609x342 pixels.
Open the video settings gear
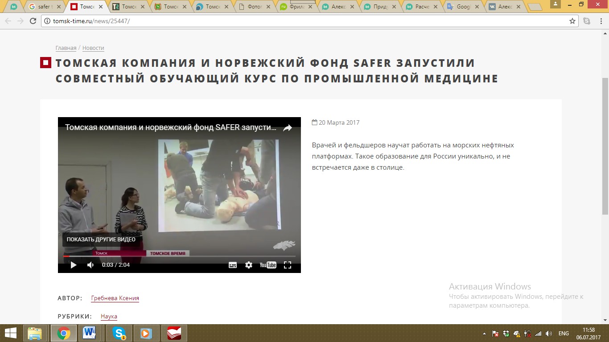pos(249,265)
